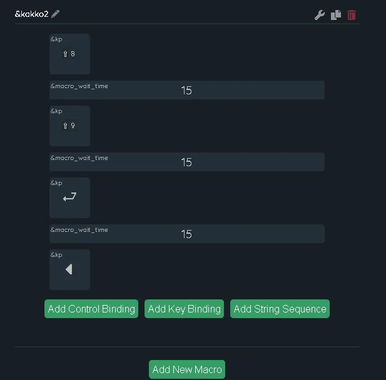Edit the third macro_wait_time value field
The image size is (386, 380).
coord(187,234)
